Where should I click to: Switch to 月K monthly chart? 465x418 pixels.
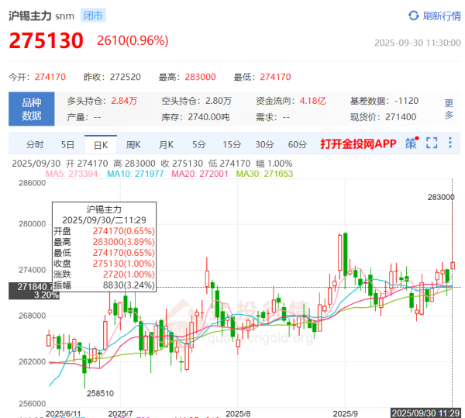tap(166, 144)
